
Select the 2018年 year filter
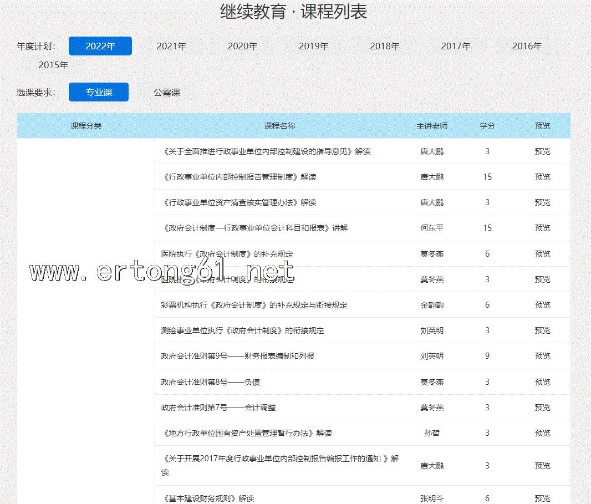click(x=385, y=46)
